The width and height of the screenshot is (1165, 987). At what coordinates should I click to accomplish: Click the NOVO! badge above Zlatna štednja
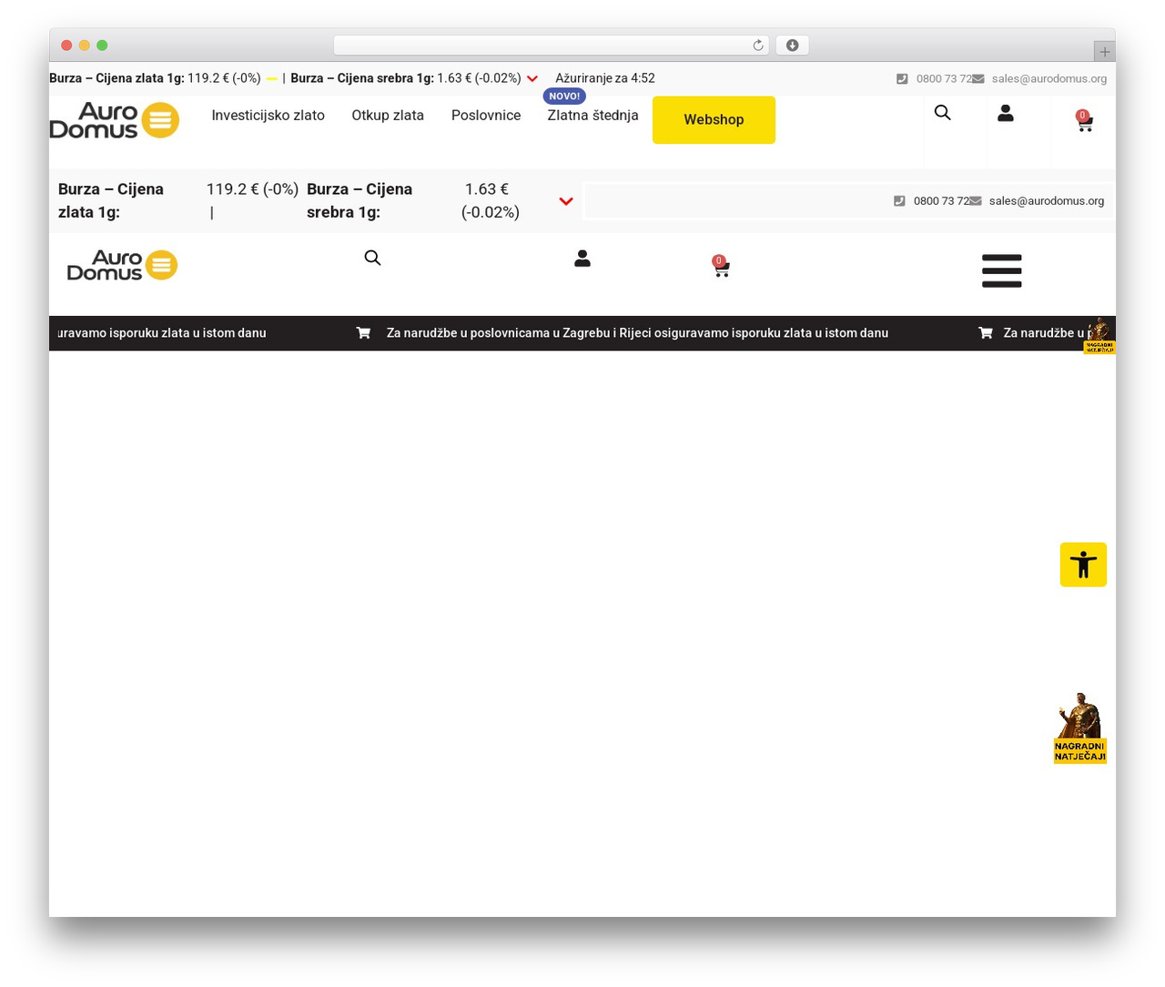(x=564, y=96)
